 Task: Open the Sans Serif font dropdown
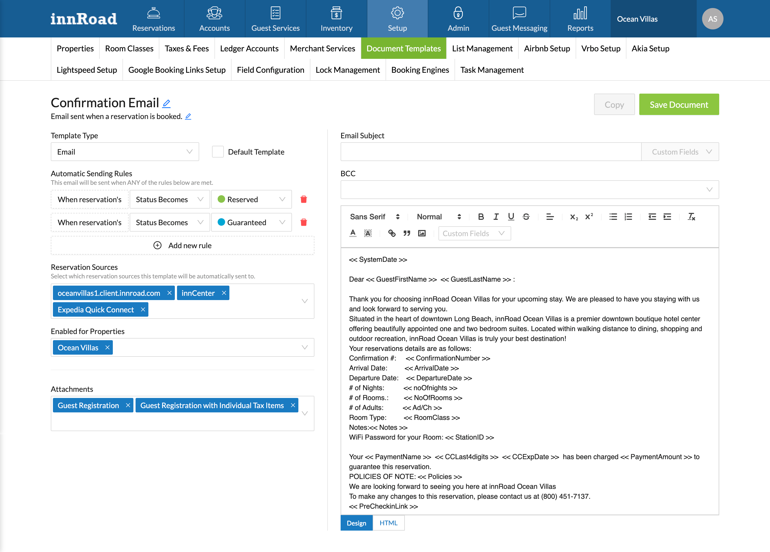(374, 217)
